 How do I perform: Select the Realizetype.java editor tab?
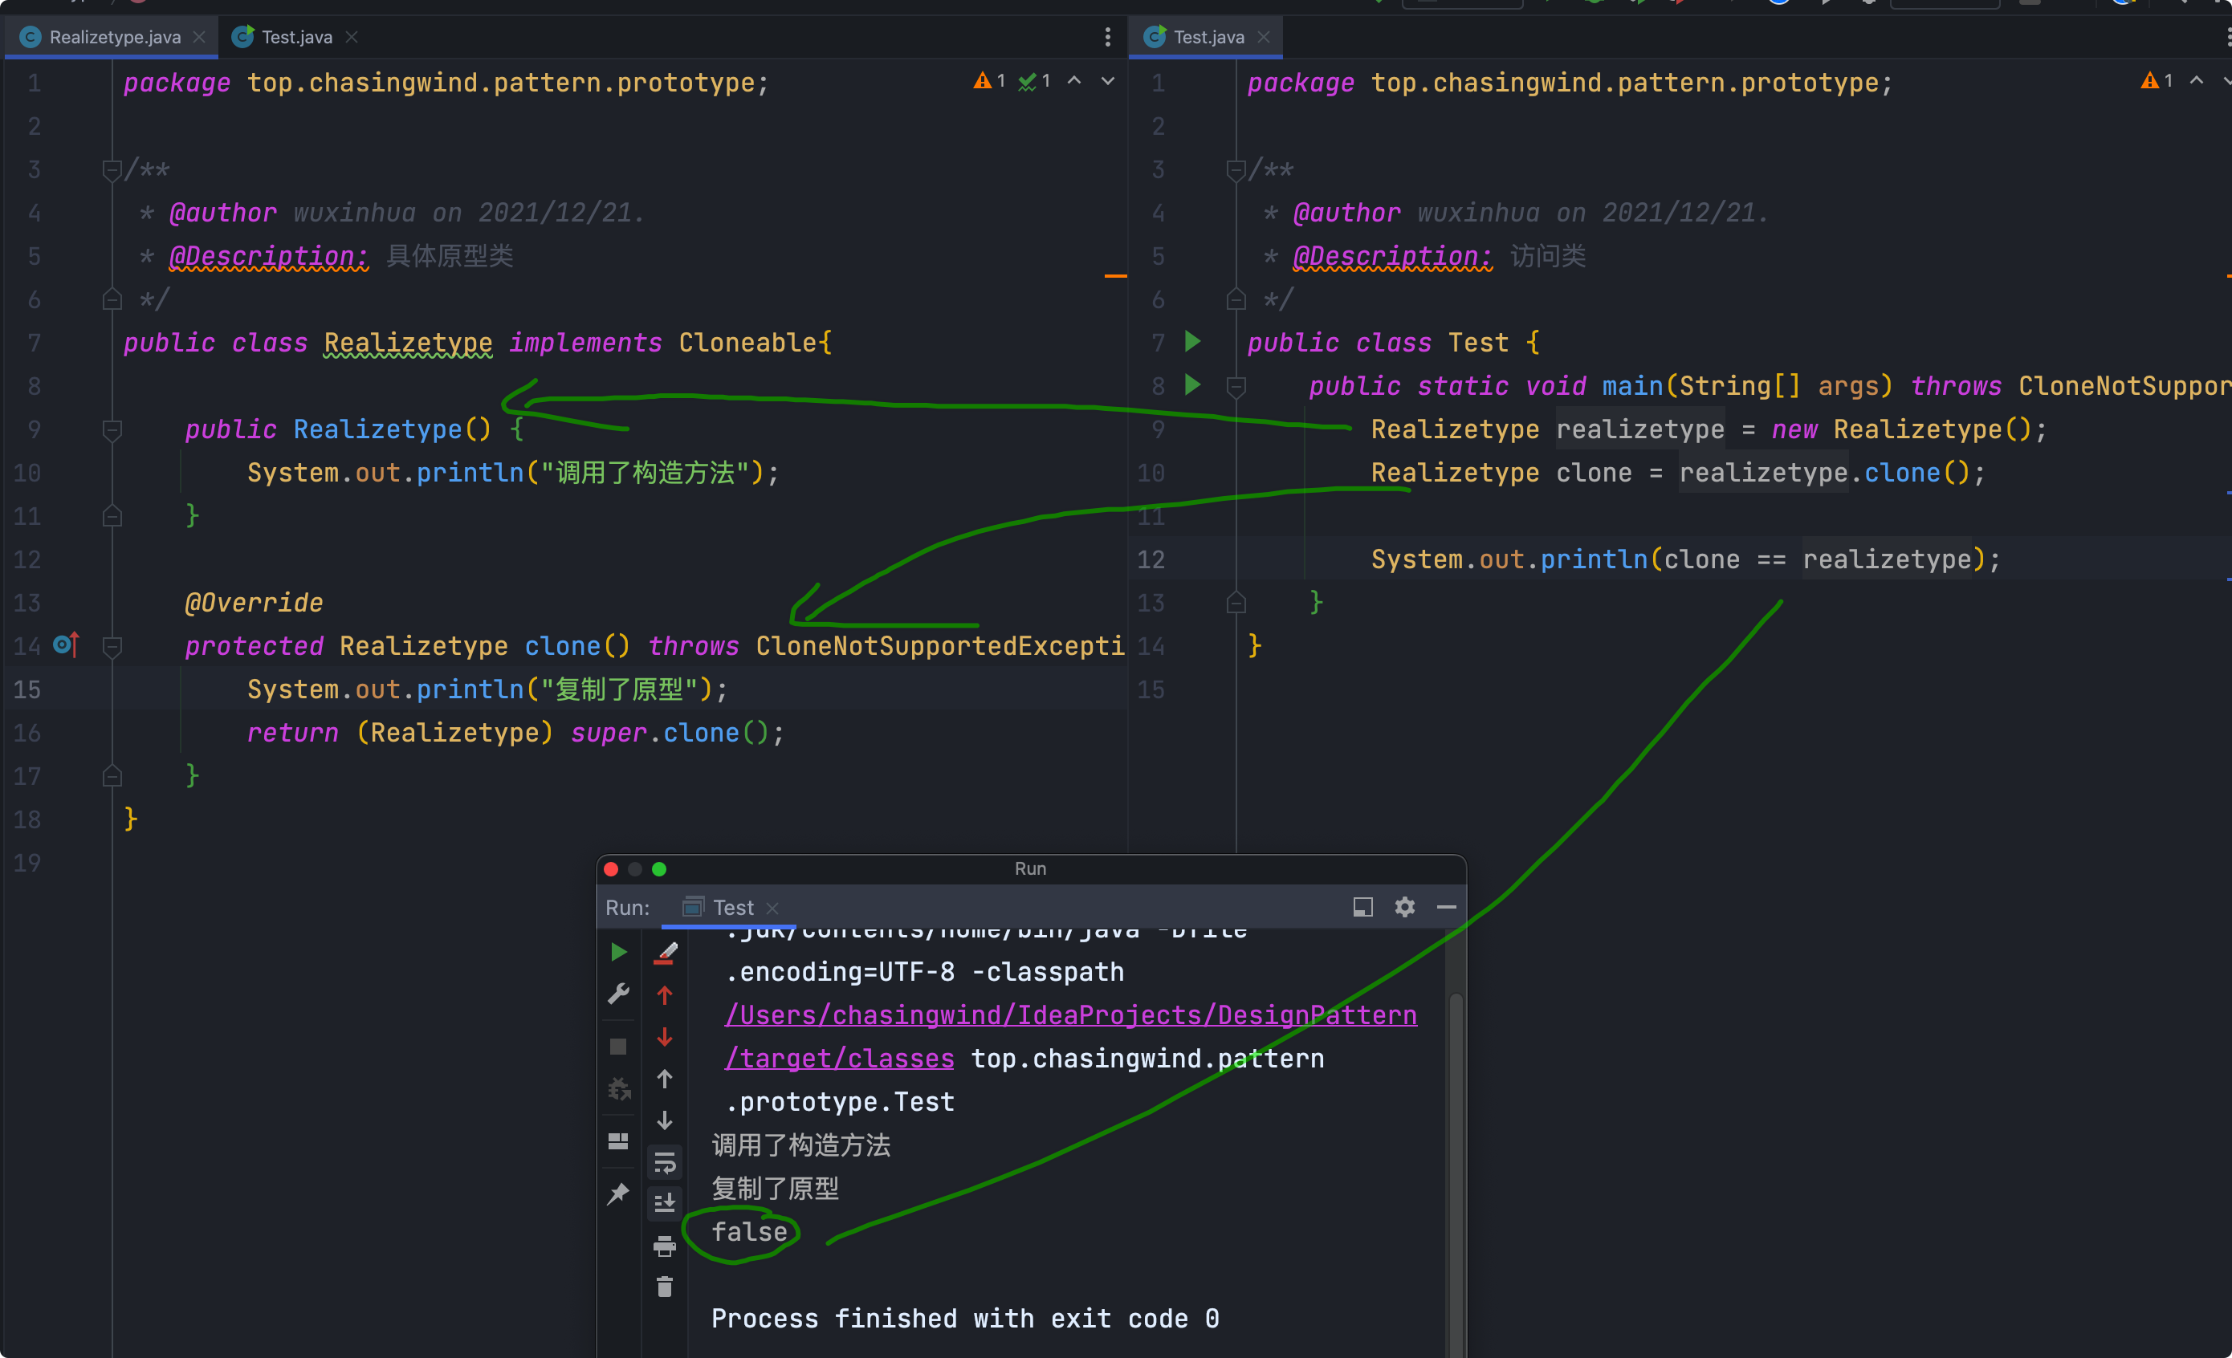click(x=114, y=37)
